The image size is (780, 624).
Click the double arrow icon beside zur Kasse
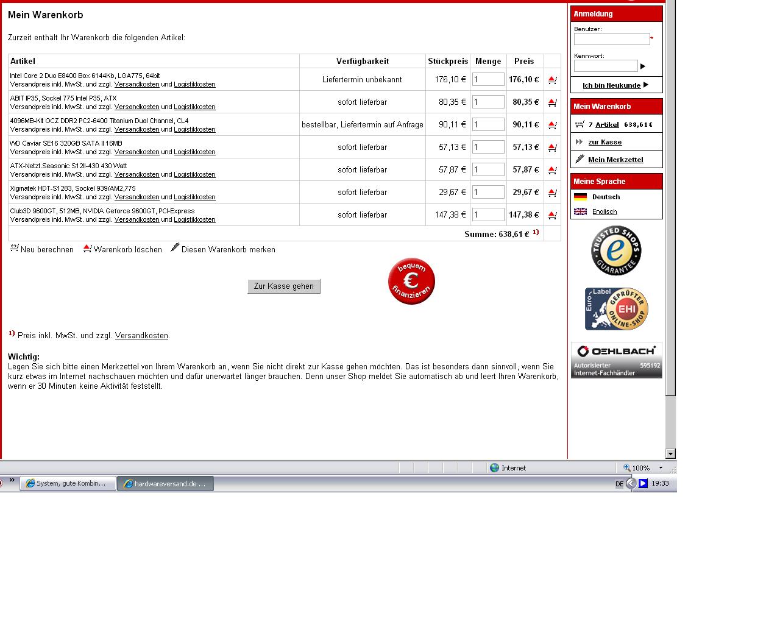[579, 142]
